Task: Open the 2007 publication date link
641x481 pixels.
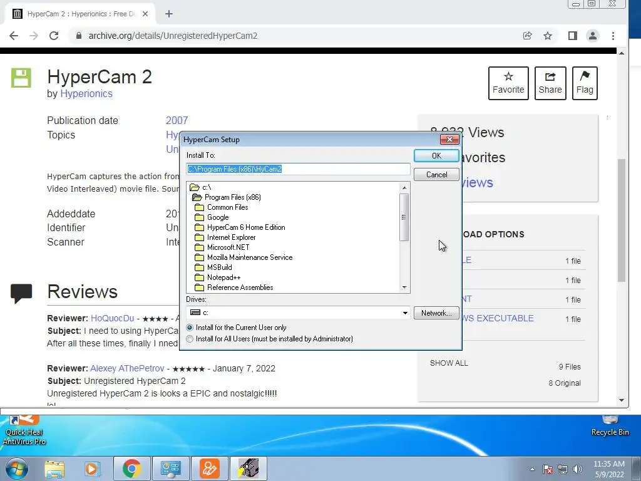Action: coord(177,121)
